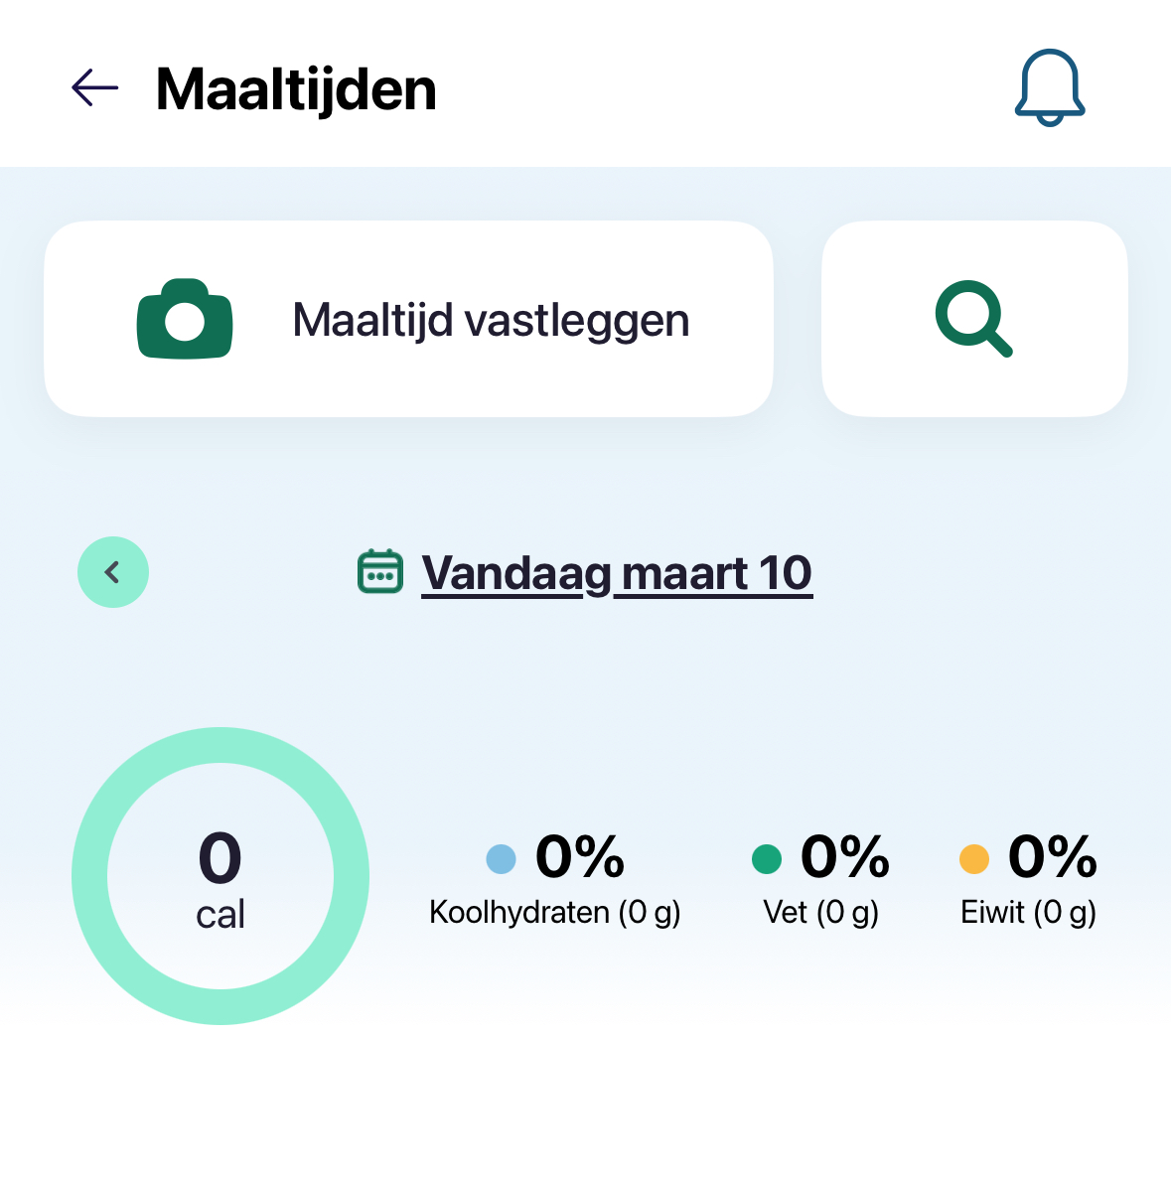Viewport: 1171px width, 1187px height.
Task: Open notifications via the bell icon
Action: coord(1050,88)
